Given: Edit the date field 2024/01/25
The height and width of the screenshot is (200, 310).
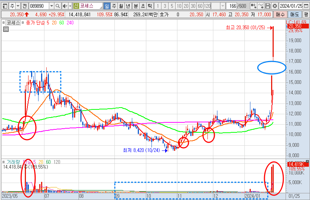Looking at the screenshot, I should tap(291, 6).
